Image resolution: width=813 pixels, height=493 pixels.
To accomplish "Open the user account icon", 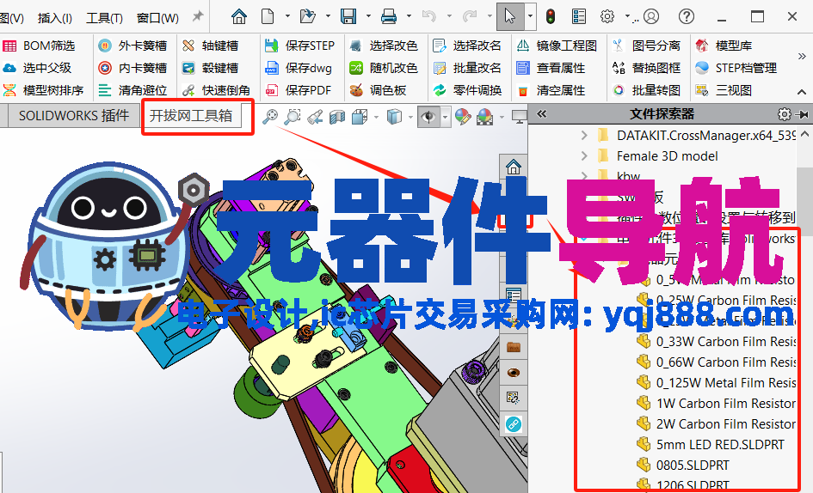I will click(651, 16).
